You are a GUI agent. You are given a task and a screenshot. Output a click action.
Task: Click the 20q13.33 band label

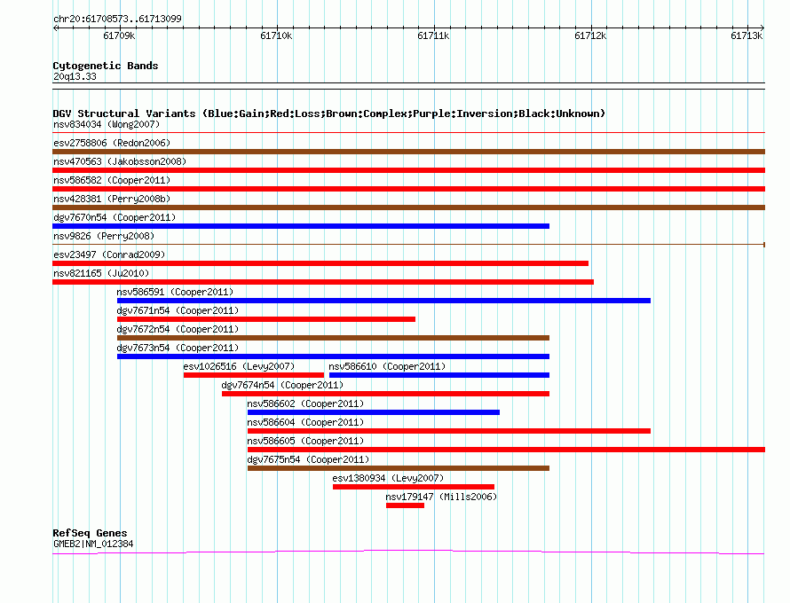tap(75, 76)
